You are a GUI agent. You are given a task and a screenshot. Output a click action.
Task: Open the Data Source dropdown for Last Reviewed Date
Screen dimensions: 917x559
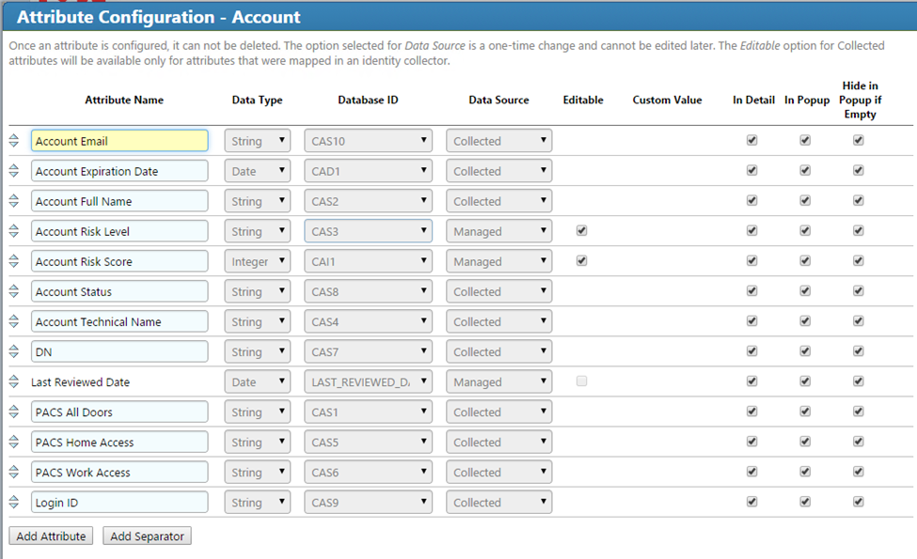[498, 380]
